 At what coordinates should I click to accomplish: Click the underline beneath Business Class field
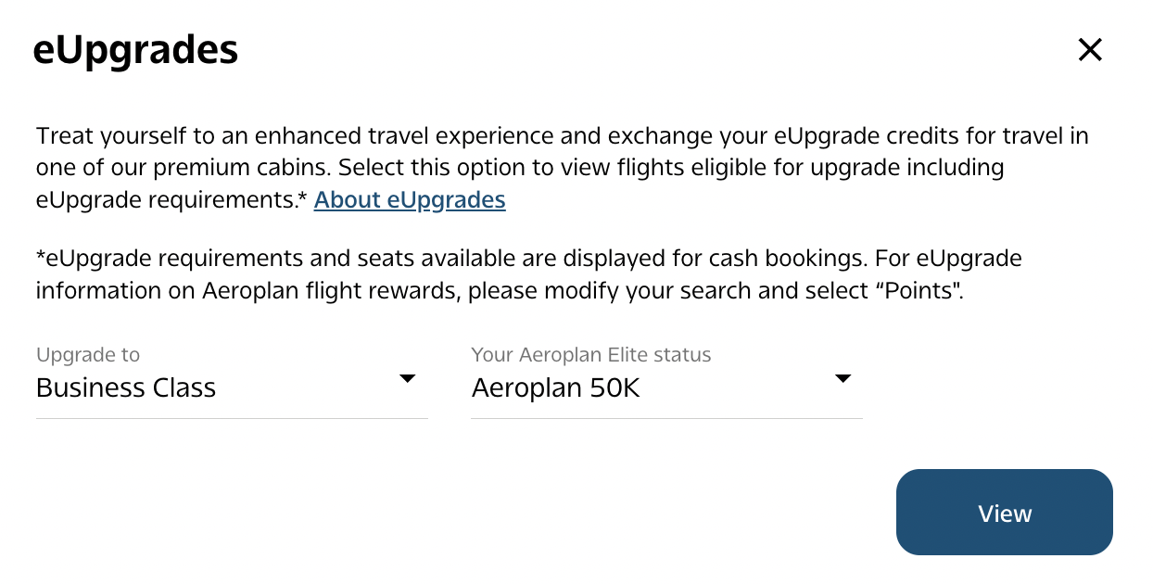[x=232, y=418]
